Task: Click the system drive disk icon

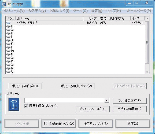Action: [x=8, y=23]
